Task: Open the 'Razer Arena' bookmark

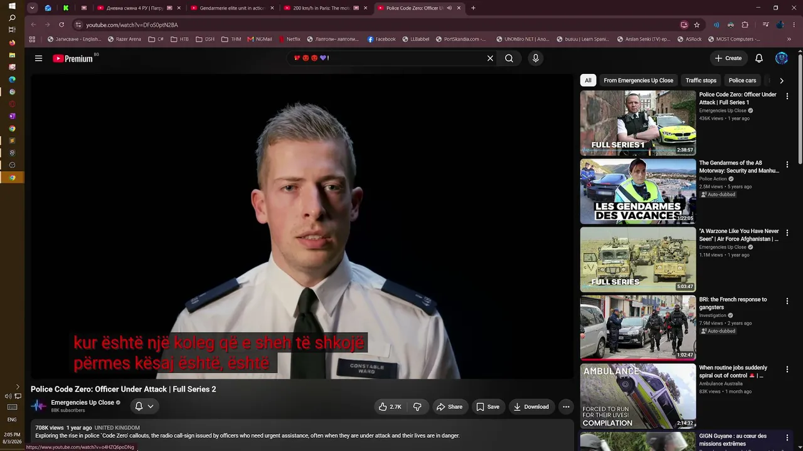Action: point(124,39)
